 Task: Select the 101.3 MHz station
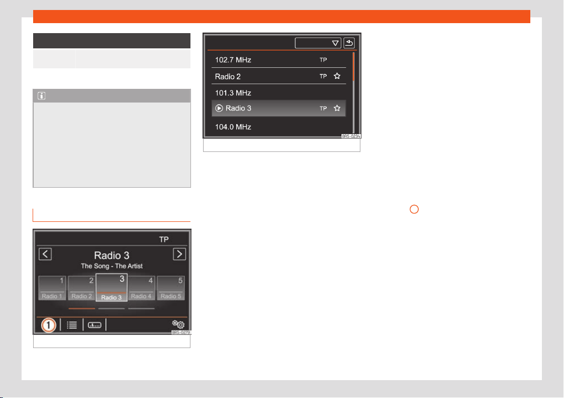pos(279,93)
